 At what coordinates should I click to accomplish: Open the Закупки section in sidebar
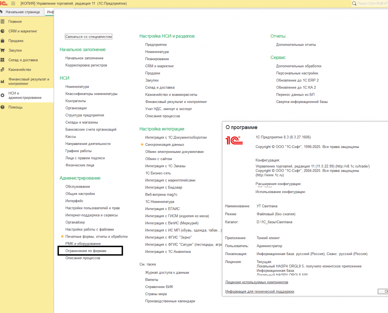(15, 50)
